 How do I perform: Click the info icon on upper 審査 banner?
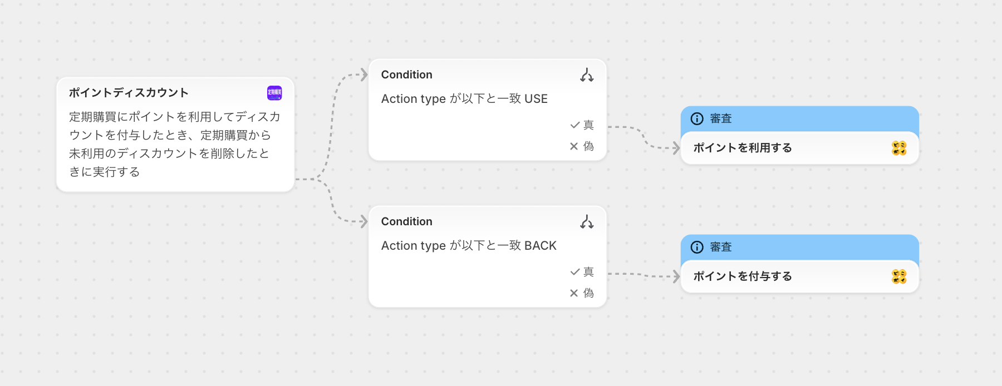point(697,118)
